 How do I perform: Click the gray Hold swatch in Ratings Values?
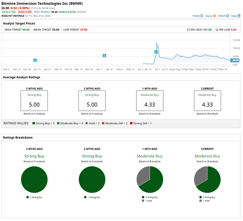point(86,123)
